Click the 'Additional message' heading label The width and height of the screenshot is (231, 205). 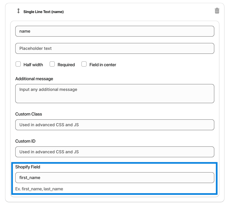coord(34,79)
